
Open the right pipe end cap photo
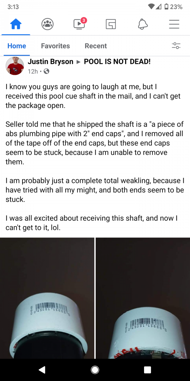coord(143,298)
